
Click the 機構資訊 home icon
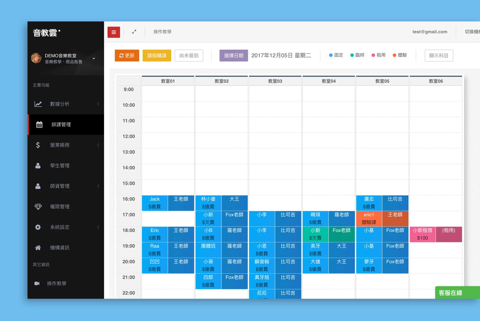click(38, 248)
